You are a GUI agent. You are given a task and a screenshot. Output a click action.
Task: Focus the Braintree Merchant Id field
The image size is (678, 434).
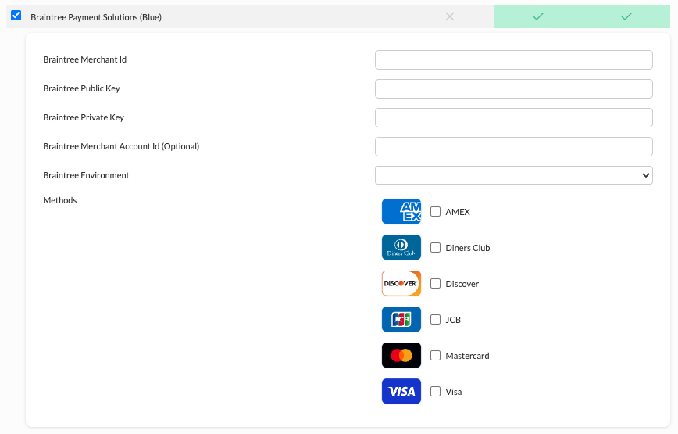[x=514, y=59]
